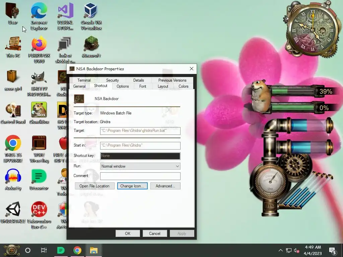Click the Advanced button
343x257 pixels.
165,186
